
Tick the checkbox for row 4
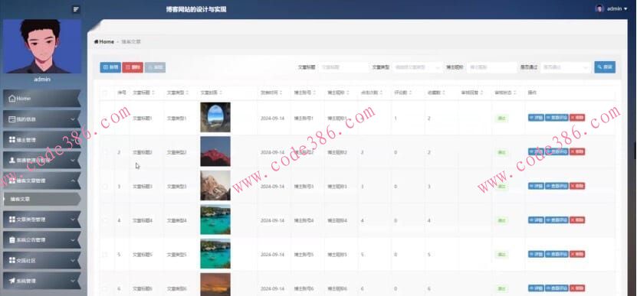pos(105,220)
